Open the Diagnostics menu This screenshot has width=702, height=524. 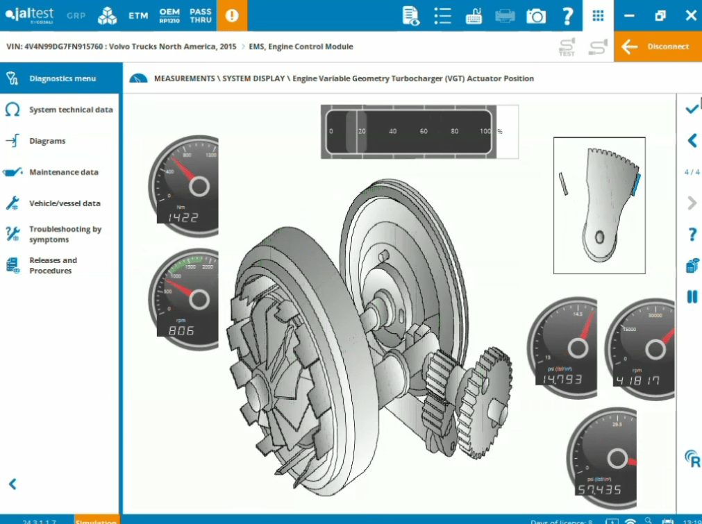(62, 78)
